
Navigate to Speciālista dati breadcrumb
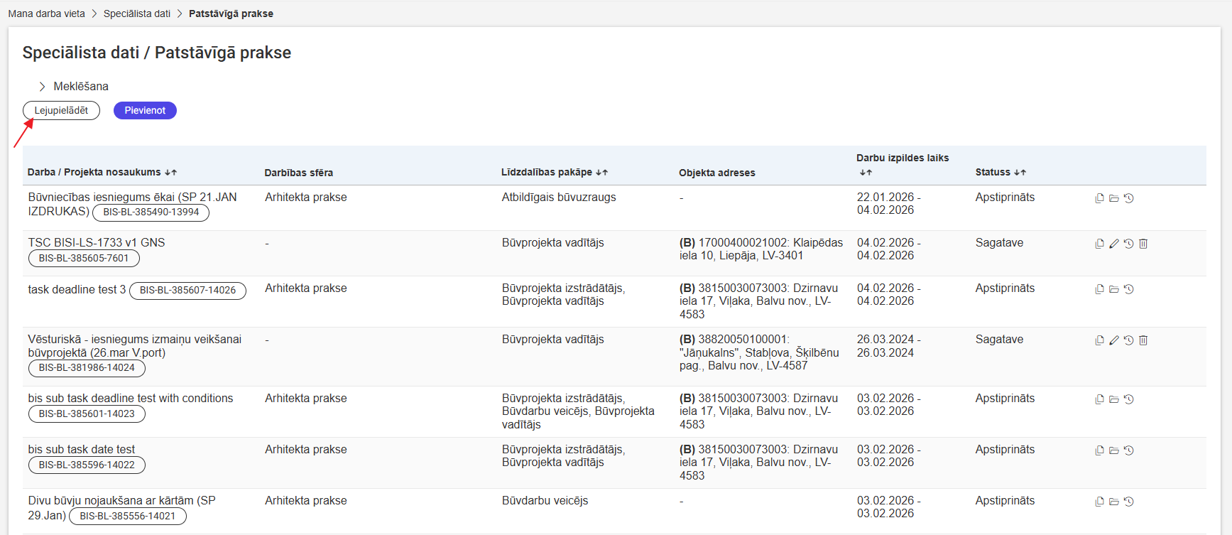(137, 13)
